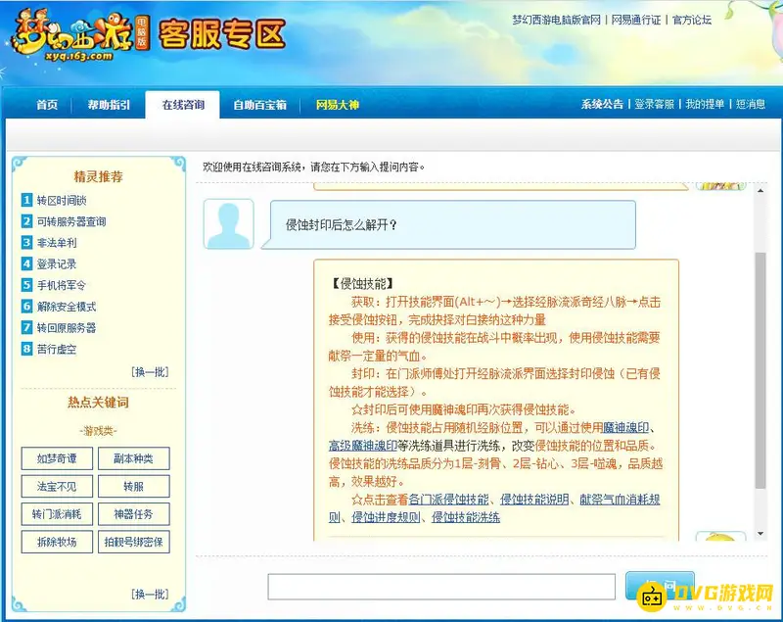Select 转区时间锁 in the recommended list
Image resolution: width=783 pixels, height=622 pixels.
[62, 201]
